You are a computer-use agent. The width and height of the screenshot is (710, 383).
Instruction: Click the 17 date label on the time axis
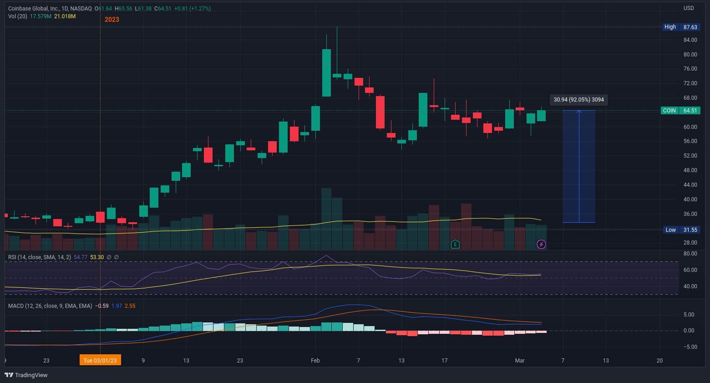(445, 361)
